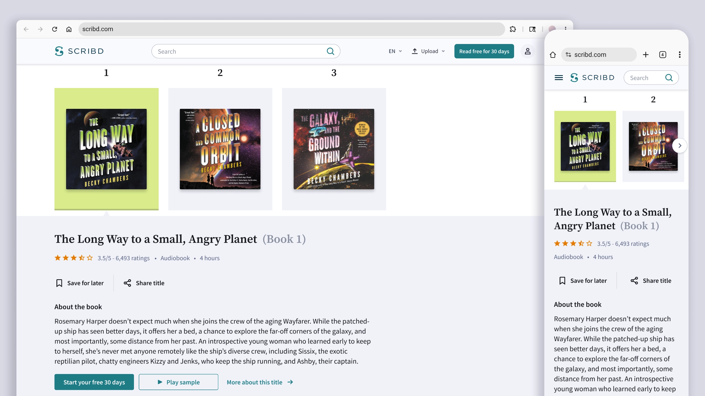Select The Long Way to a Small, Angry Planet cover on desktop
Screen dimensions: 705x396
[x=106, y=149]
